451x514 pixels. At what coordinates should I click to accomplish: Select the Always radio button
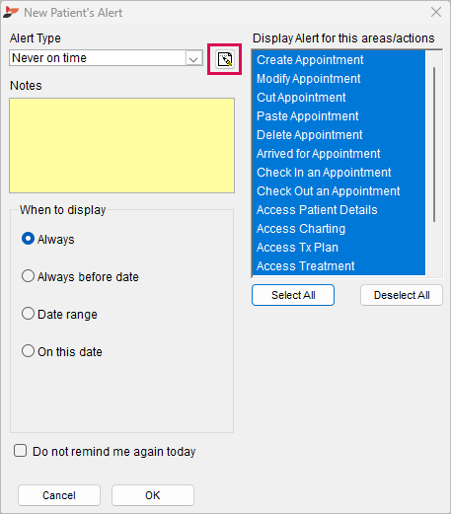pos(28,239)
